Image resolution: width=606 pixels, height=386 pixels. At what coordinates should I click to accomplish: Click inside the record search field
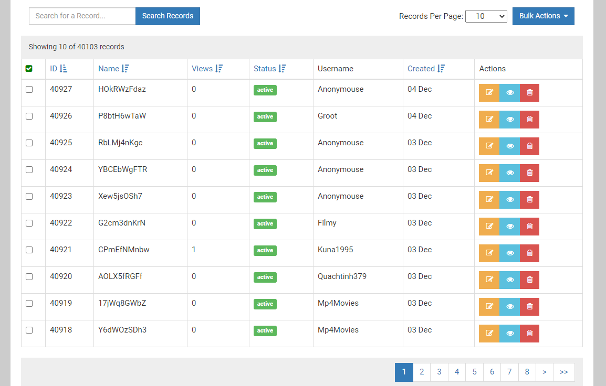pos(81,16)
